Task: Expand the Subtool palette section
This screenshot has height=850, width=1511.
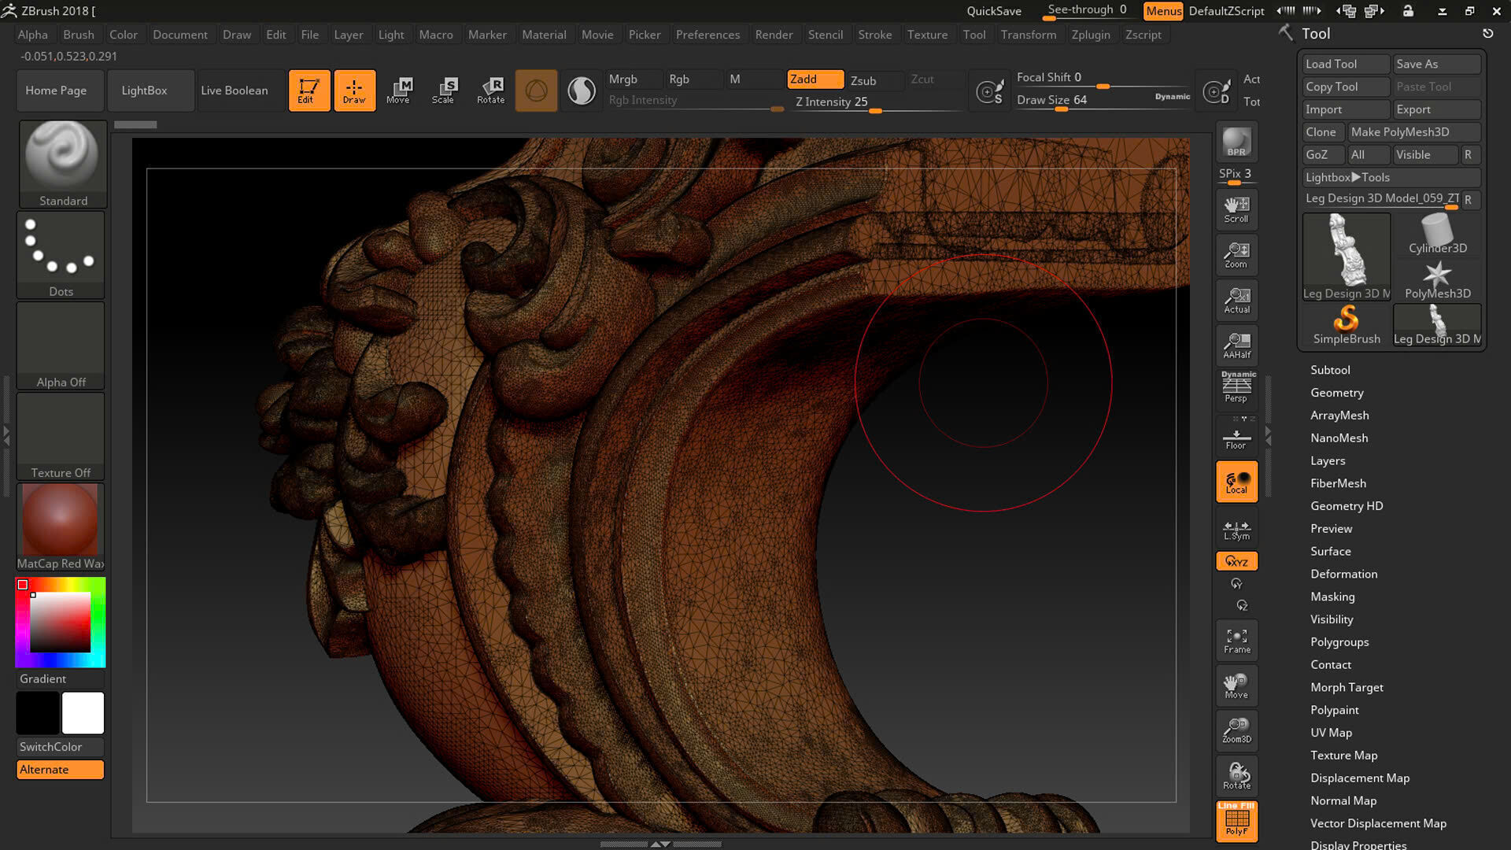Action: (1330, 370)
